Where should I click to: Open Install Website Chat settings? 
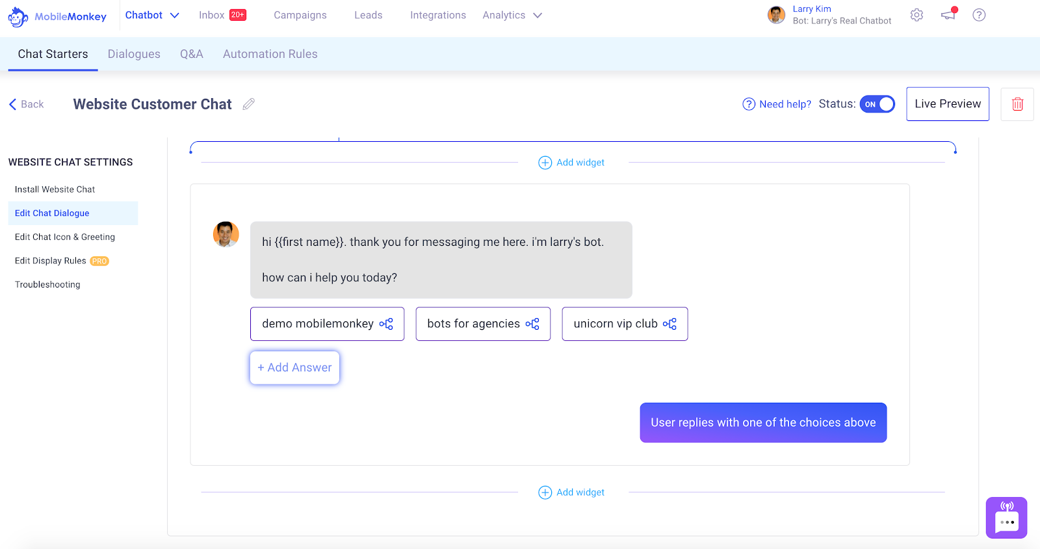pos(55,189)
